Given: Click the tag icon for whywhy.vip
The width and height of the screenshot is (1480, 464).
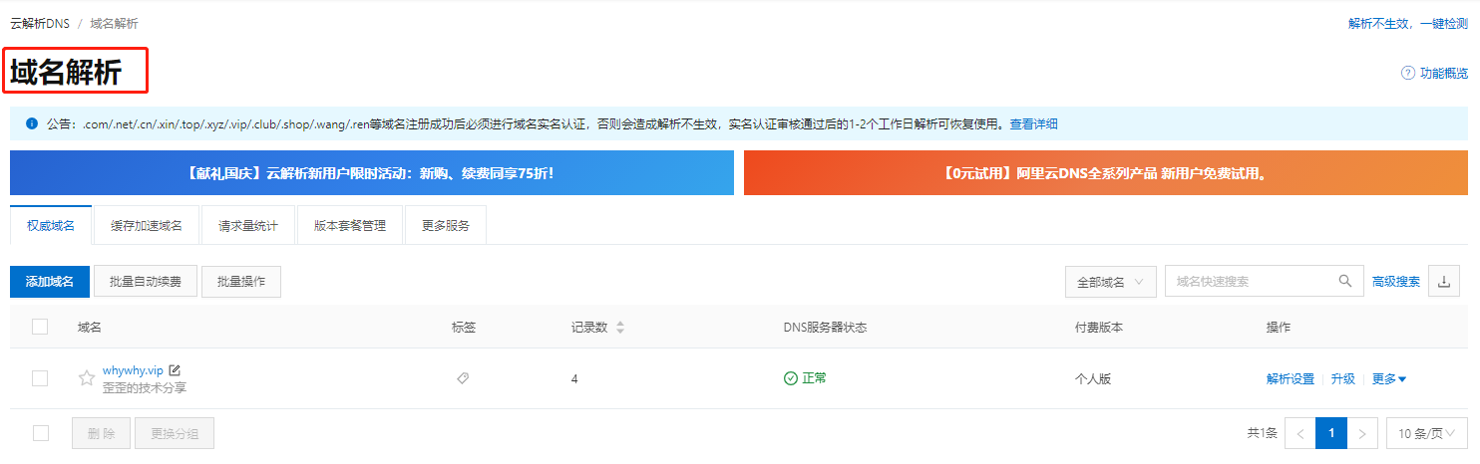Looking at the screenshot, I should 463,378.
